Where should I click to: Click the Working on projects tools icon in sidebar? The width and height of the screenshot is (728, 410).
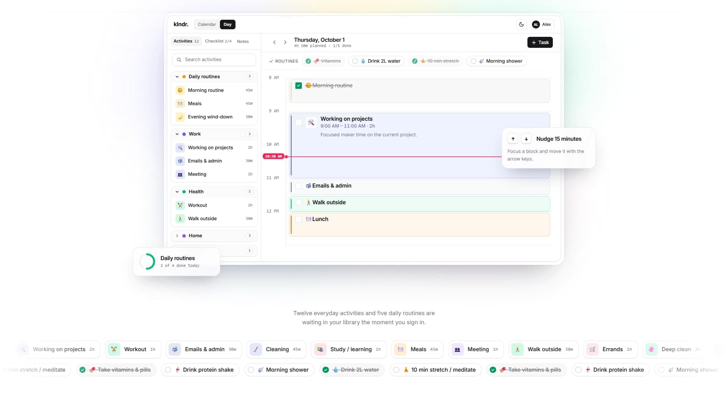180,148
